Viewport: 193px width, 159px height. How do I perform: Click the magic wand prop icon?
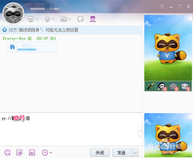(151, 86)
